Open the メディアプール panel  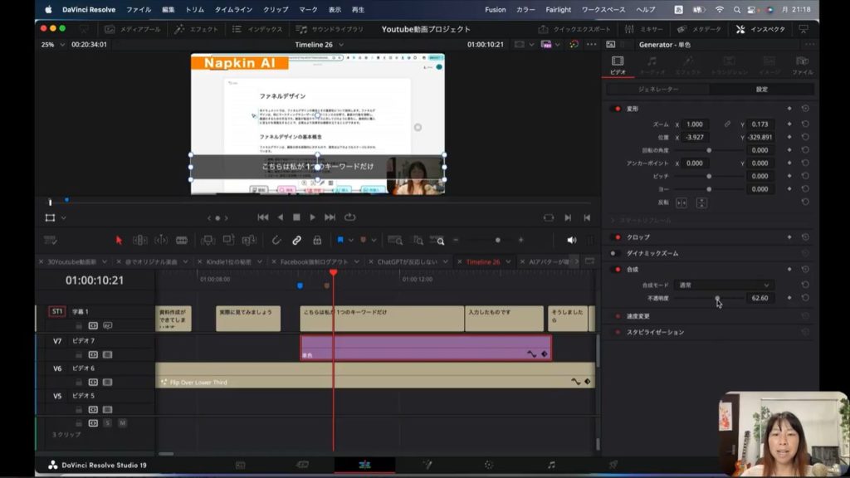coord(134,29)
